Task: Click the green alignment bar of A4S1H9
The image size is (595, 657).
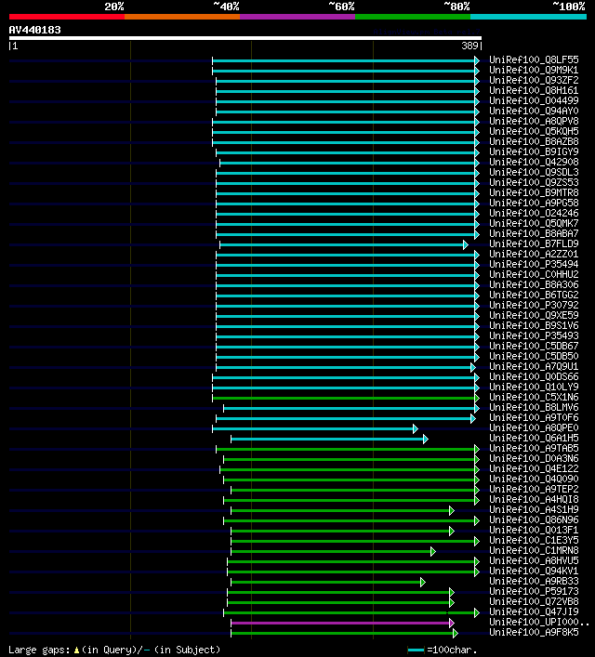Action: (x=342, y=510)
